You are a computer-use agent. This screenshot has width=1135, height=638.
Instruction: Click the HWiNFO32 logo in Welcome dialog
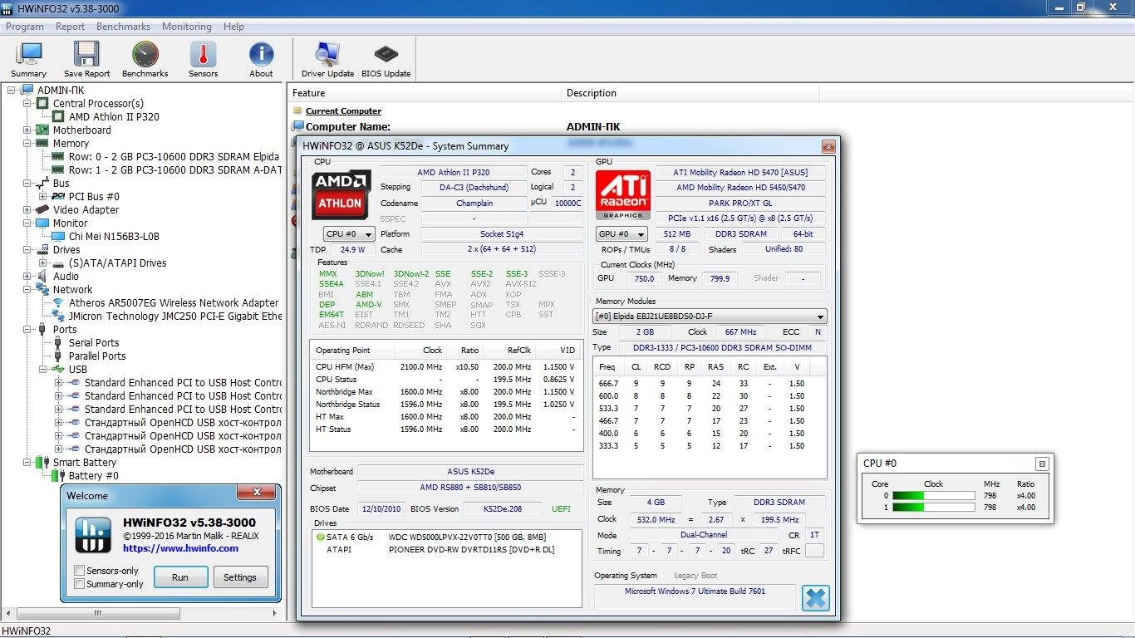[93, 535]
